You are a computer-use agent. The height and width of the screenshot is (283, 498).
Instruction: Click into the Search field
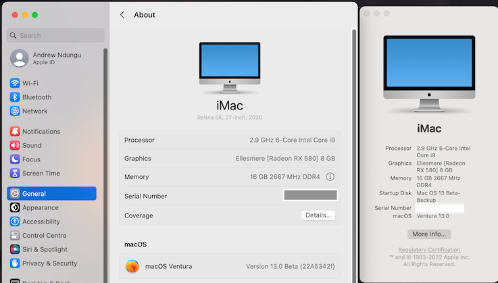[x=55, y=35]
